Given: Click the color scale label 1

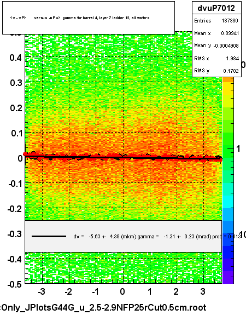Looking at the screenshot, I should pyautogui.click(x=238, y=149).
